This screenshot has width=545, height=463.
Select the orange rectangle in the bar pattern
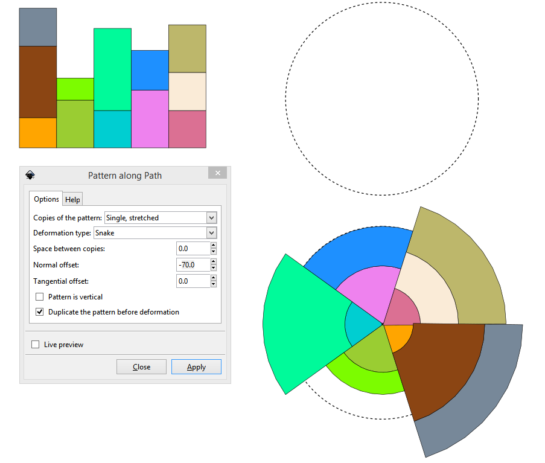37,133
